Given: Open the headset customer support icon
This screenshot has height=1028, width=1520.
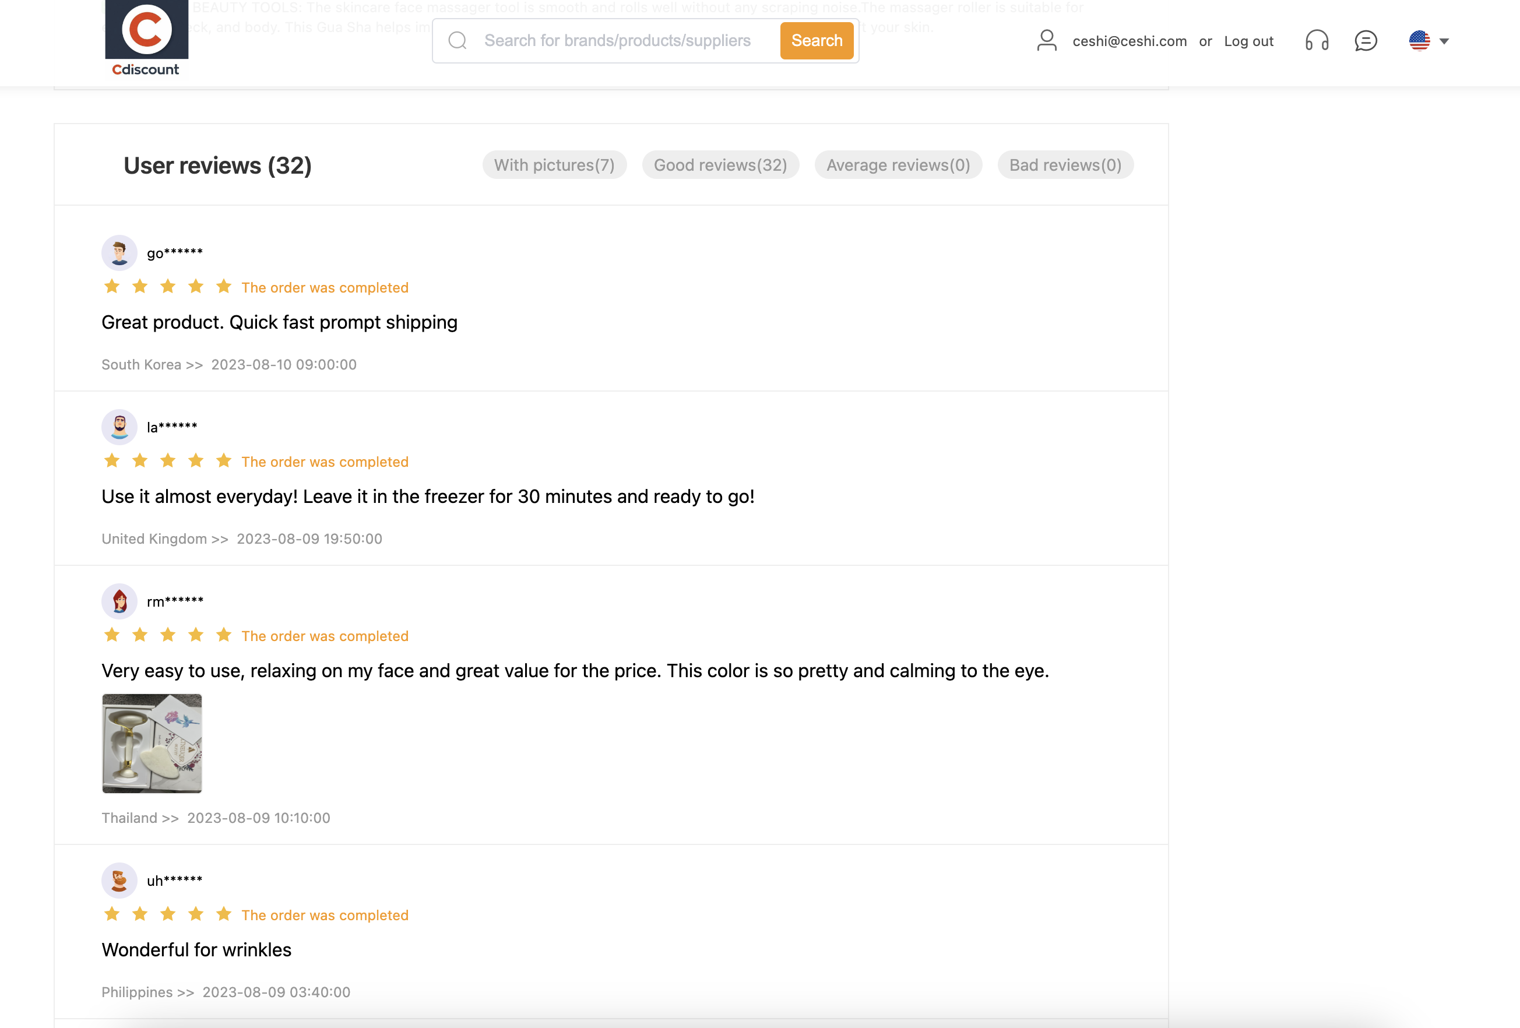Looking at the screenshot, I should pos(1317,41).
